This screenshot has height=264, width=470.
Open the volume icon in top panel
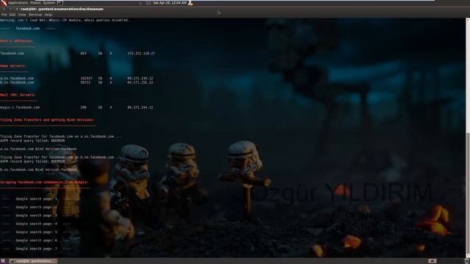[140, 3]
